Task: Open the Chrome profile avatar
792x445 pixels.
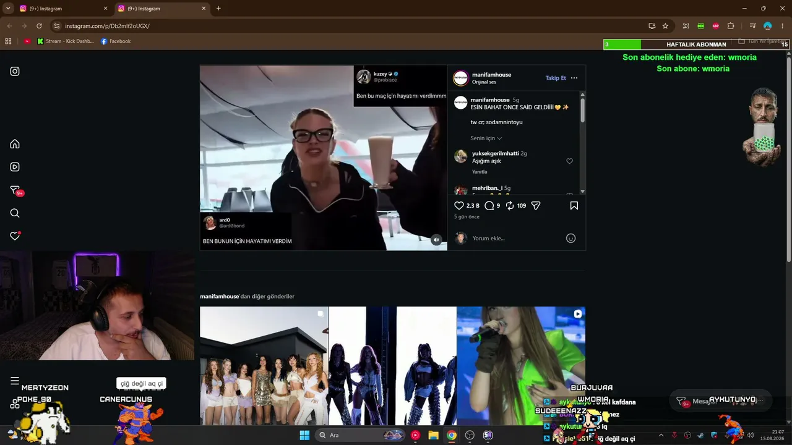Action: coord(768,26)
